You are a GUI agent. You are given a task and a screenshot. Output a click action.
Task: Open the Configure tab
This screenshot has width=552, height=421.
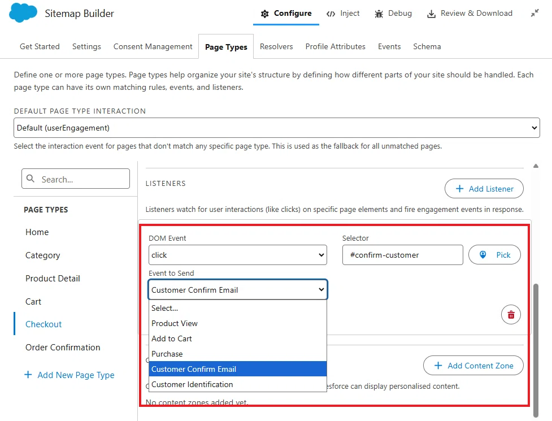point(286,14)
